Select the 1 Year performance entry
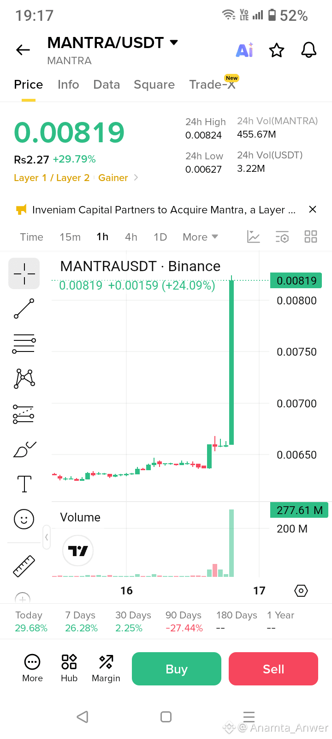Screen dimensions: 332x739 tap(280, 622)
